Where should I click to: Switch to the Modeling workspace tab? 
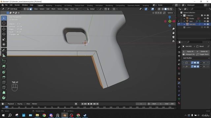[x=49, y=6]
